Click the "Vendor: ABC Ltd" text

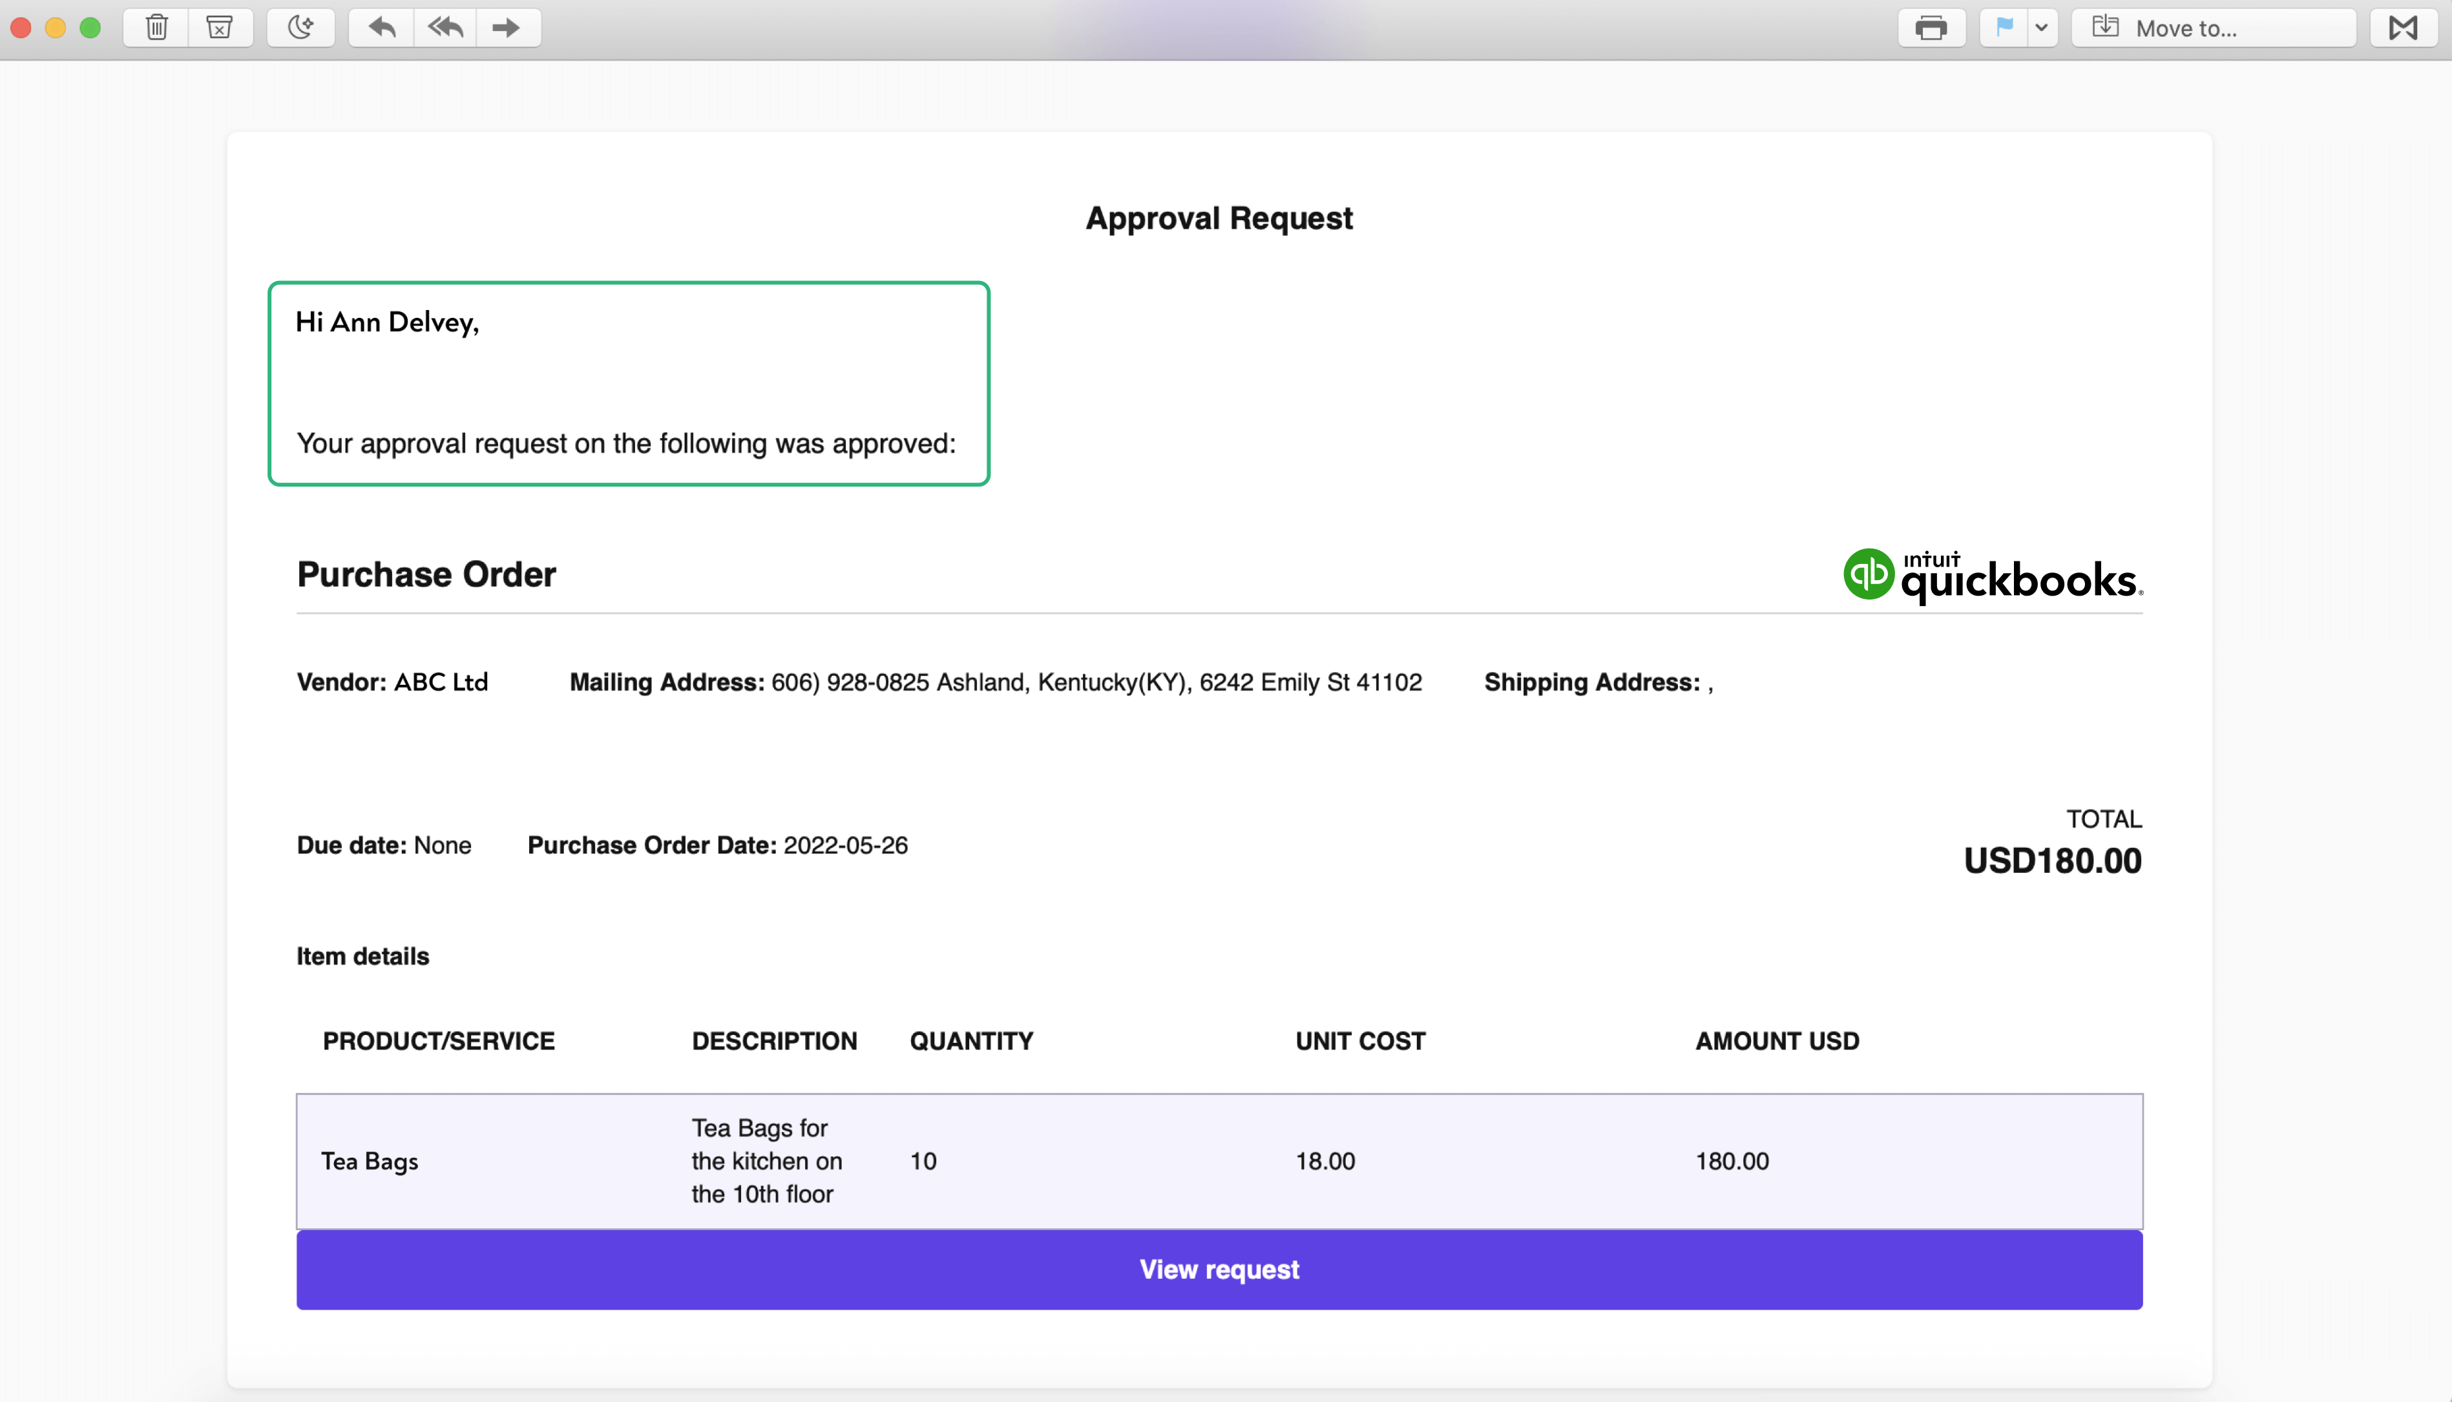click(392, 683)
